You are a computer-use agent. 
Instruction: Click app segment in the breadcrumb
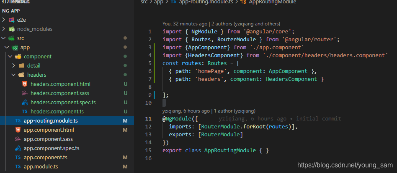click(159, 2)
